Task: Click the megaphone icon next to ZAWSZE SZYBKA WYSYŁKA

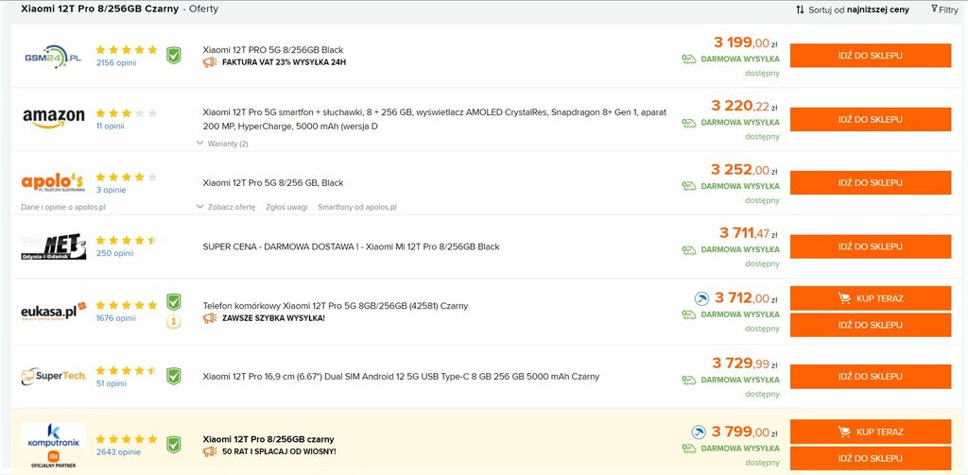Action: point(210,317)
